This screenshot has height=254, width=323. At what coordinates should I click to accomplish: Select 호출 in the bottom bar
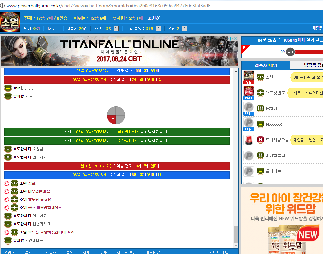[103, 252]
